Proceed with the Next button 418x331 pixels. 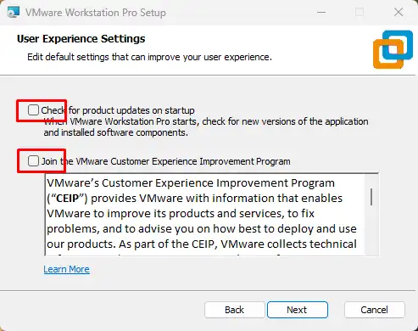tap(298, 310)
